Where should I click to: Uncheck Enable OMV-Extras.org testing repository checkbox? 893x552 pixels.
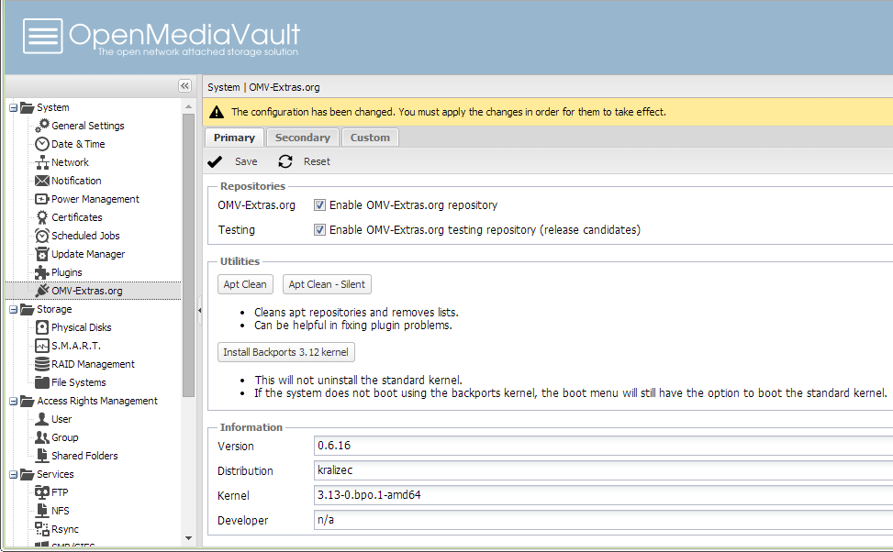click(x=319, y=229)
